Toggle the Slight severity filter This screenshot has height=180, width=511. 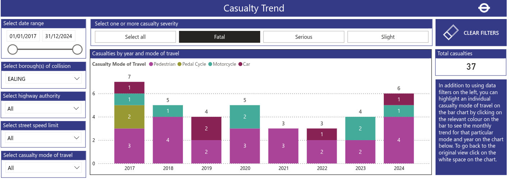(x=388, y=37)
